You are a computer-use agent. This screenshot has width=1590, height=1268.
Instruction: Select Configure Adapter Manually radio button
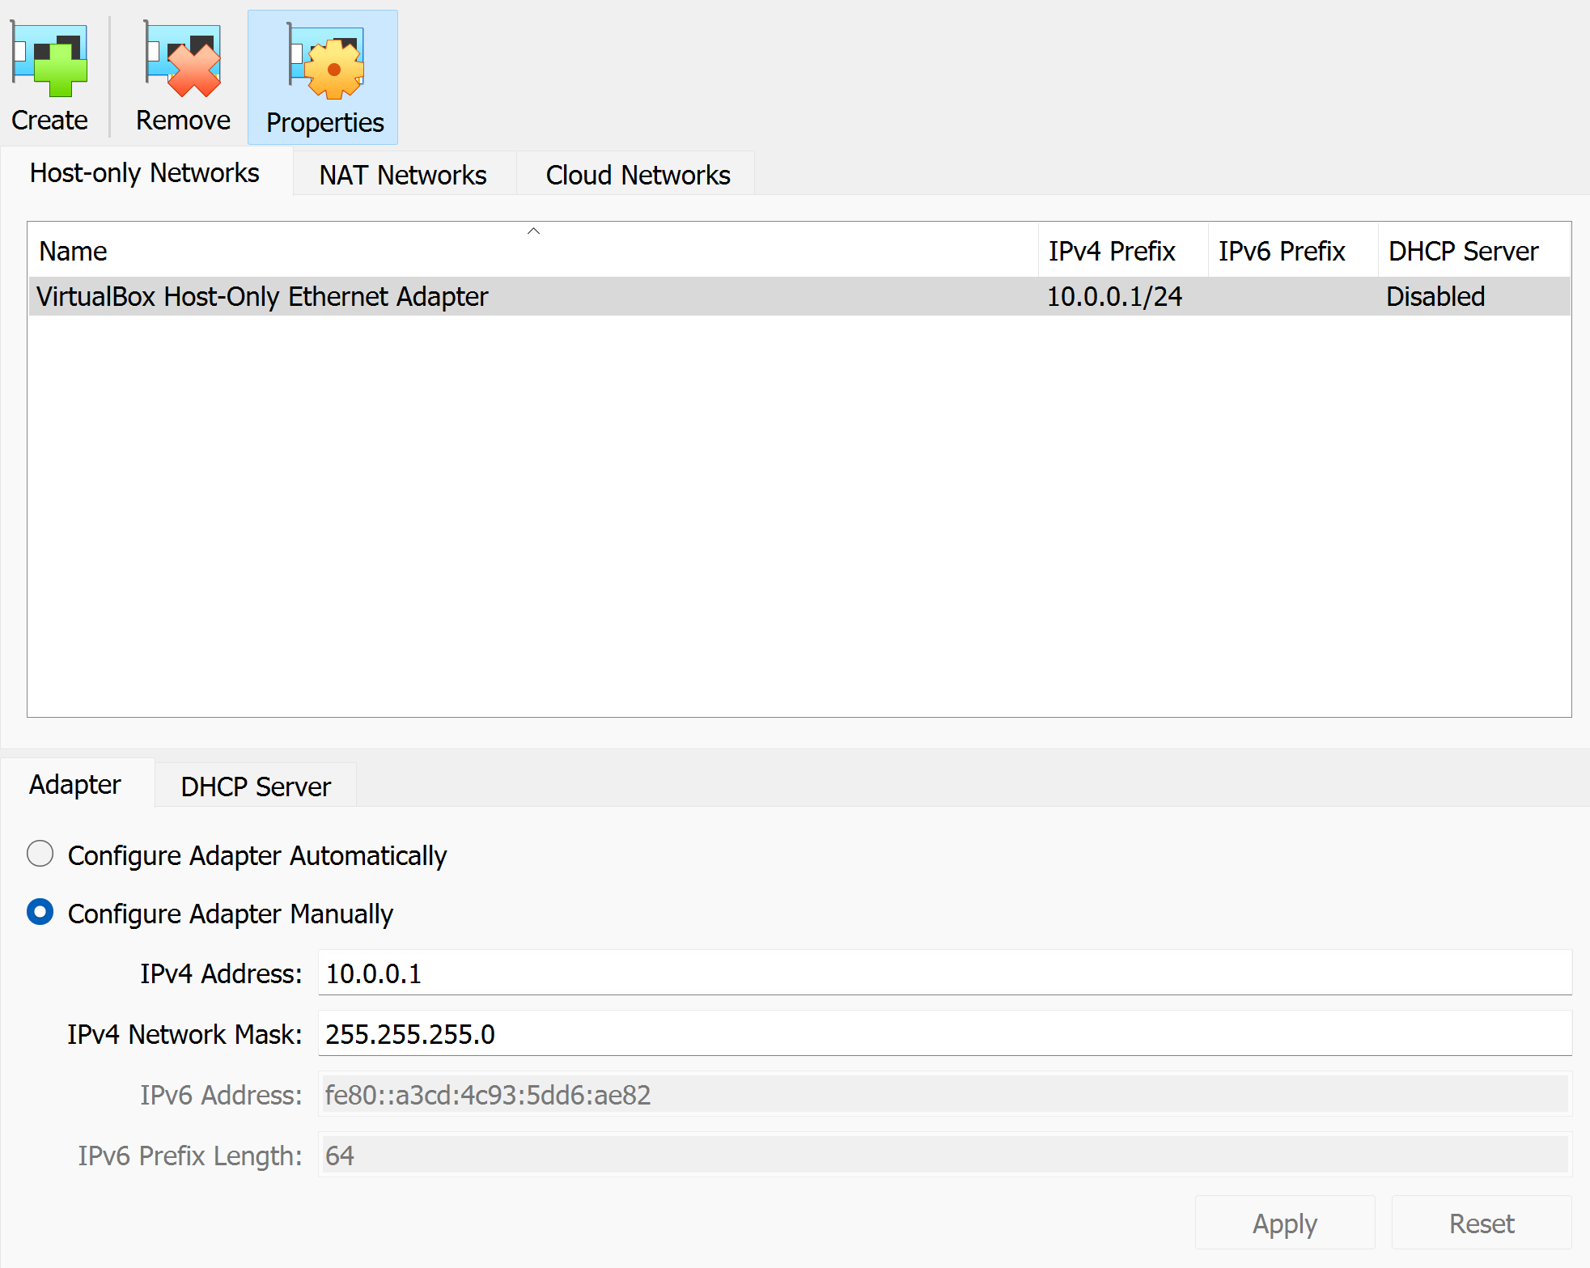click(x=40, y=912)
